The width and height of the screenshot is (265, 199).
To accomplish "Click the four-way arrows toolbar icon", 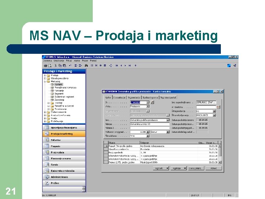I will point(111,66).
